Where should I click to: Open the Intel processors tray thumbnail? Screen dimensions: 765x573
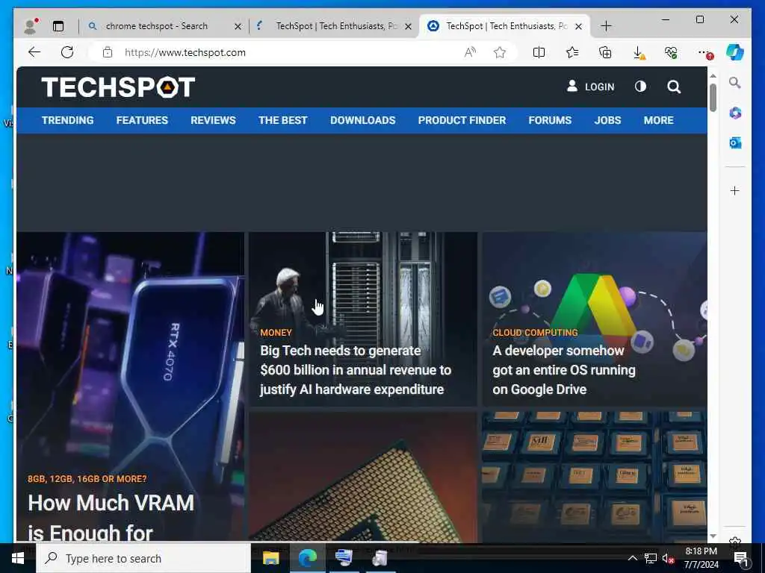pyautogui.click(x=594, y=477)
